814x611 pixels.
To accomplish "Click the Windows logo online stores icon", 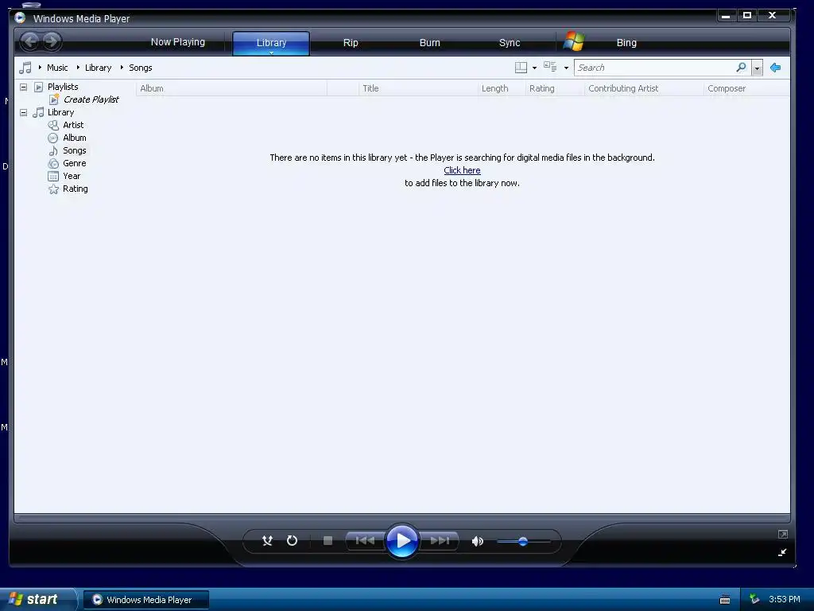I will [x=574, y=41].
